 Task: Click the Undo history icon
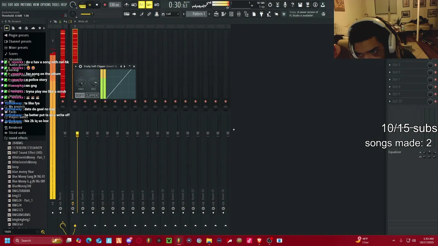click(x=270, y=5)
